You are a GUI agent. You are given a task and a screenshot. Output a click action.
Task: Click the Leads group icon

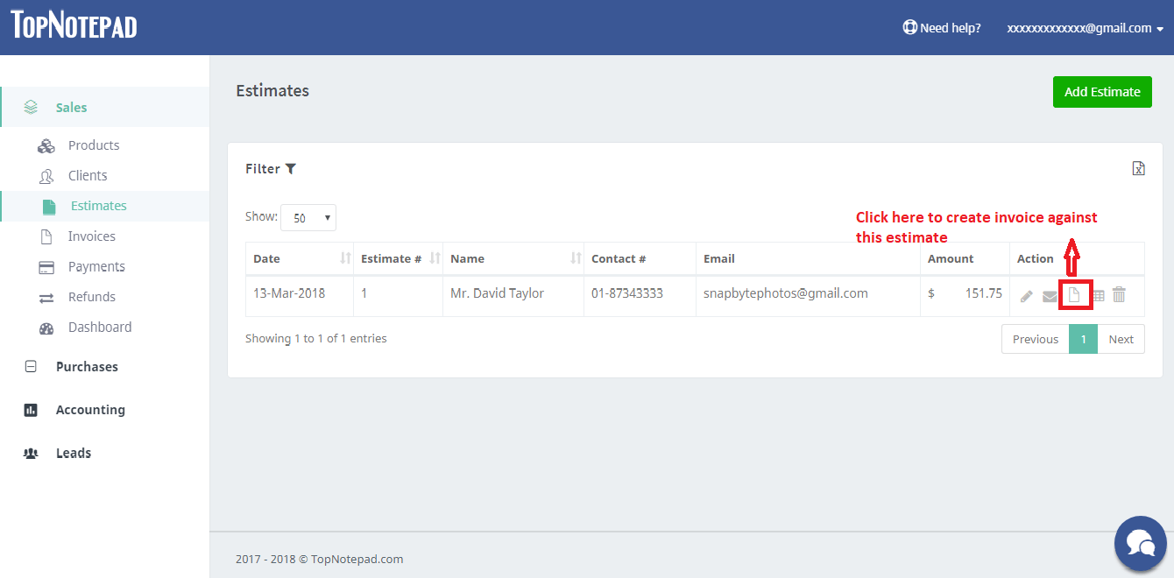(x=31, y=454)
